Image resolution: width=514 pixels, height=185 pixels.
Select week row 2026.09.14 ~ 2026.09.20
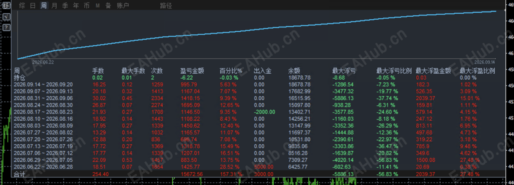point(43,84)
